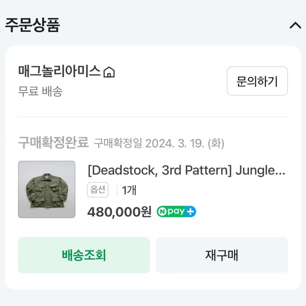
Task: Tap the 문의하기 inquiry button
Action: [257, 81]
